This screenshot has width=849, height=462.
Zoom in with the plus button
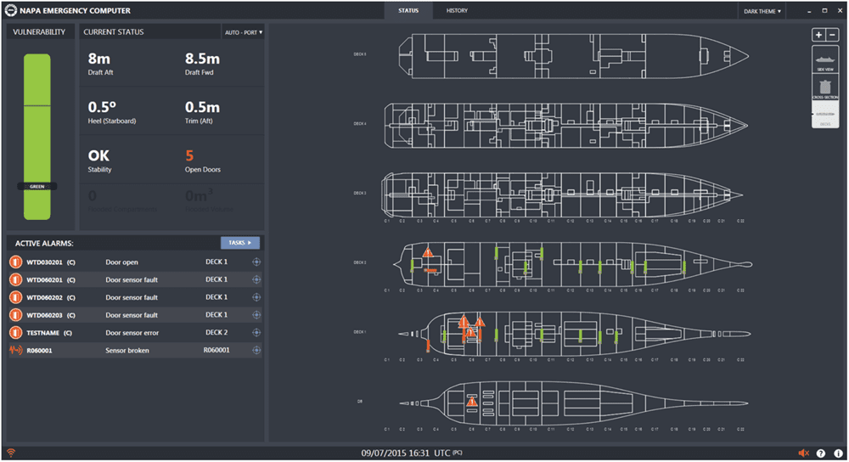818,35
